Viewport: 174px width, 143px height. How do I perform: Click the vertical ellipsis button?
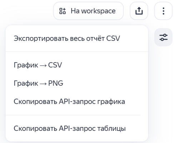pyautogui.click(x=163, y=11)
